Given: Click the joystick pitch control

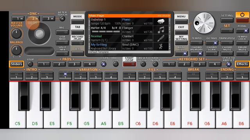Looking at the screenshot, I should click(39, 34).
